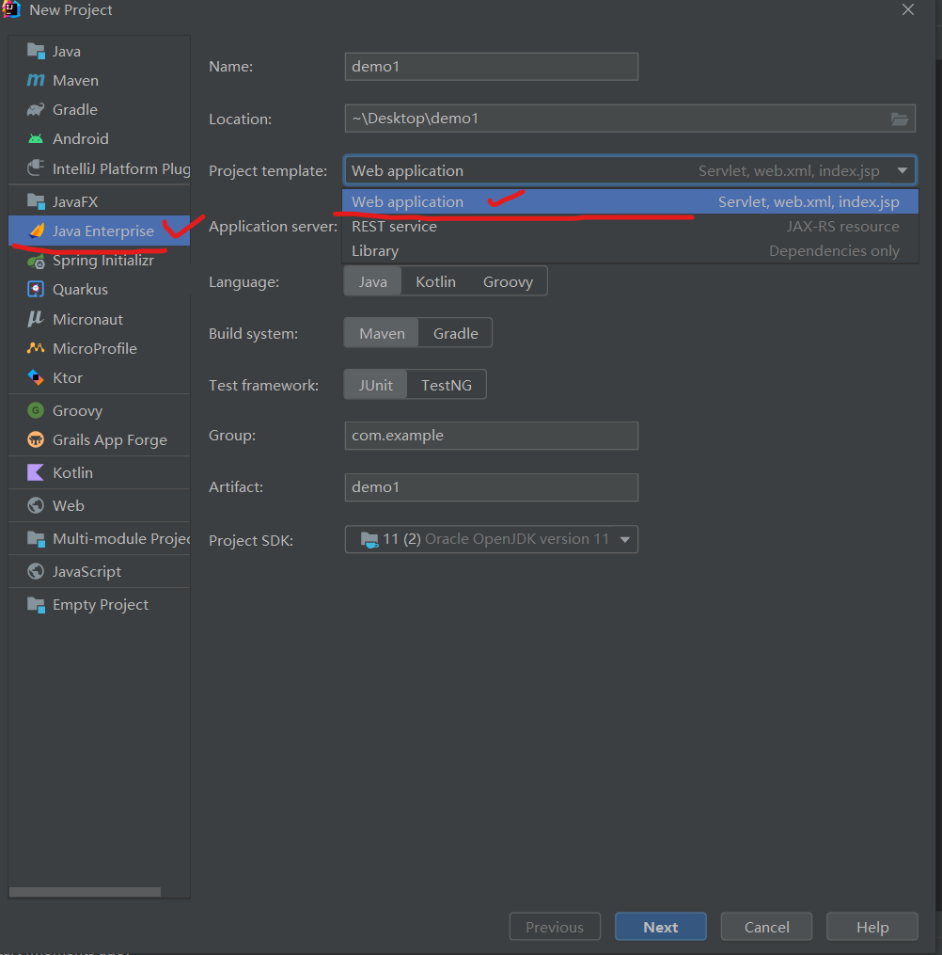Select Kotlin as the language
The width and height of the screenshot is (942, 955).
pyautogui.click(x=435, y=282)
